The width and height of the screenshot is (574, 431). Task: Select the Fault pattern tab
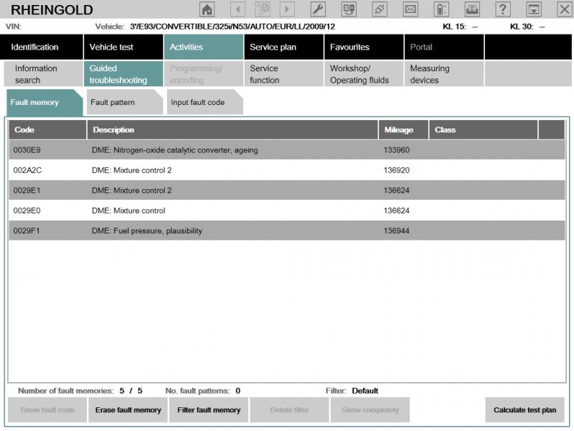coord(123,103)
